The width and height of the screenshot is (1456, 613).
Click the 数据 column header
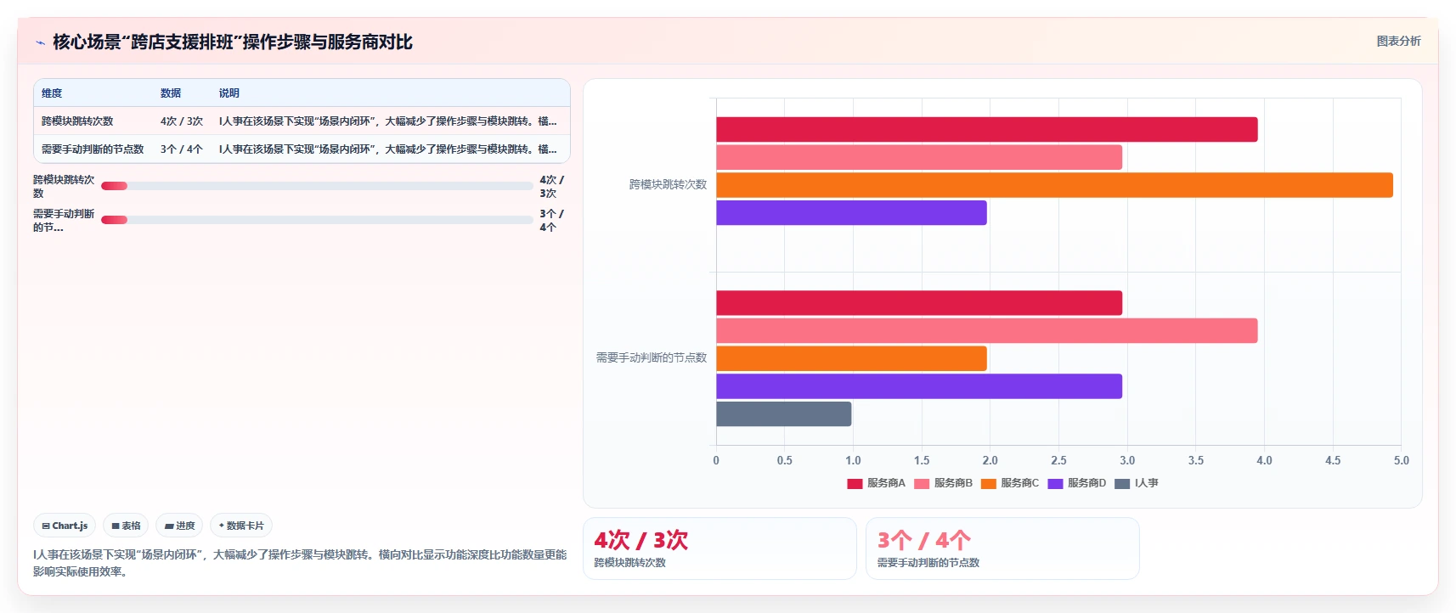(x=171, y=93)
